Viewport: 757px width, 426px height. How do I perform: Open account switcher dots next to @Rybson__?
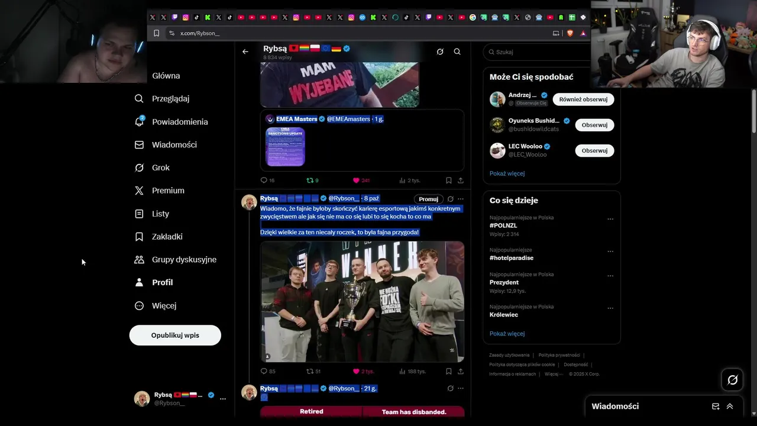[x=223, y=399]
